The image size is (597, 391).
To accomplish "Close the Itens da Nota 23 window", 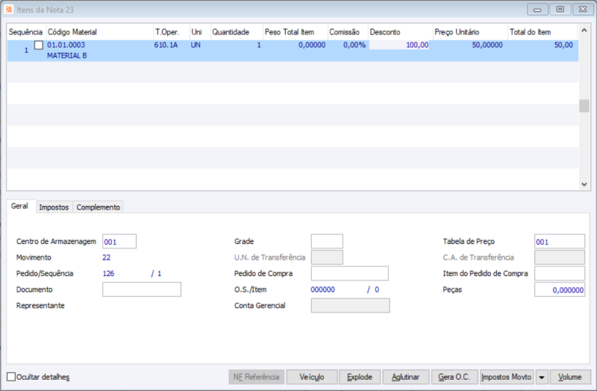I will point(583,10).
